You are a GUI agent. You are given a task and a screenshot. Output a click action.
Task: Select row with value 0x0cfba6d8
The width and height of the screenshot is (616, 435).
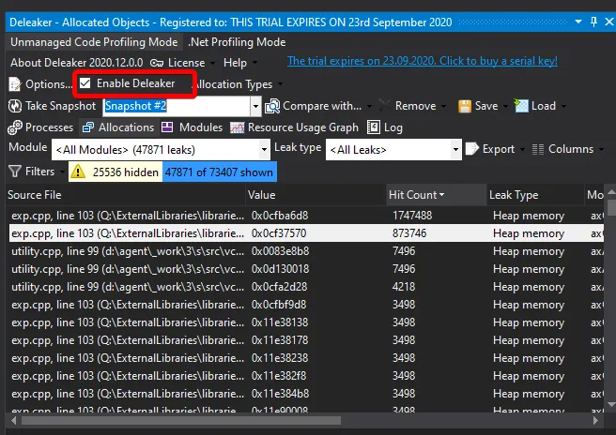pos(306,216)
